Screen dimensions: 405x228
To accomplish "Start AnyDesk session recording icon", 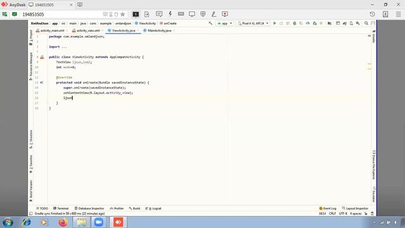I will pyautogui.click(x=225, y=14).
